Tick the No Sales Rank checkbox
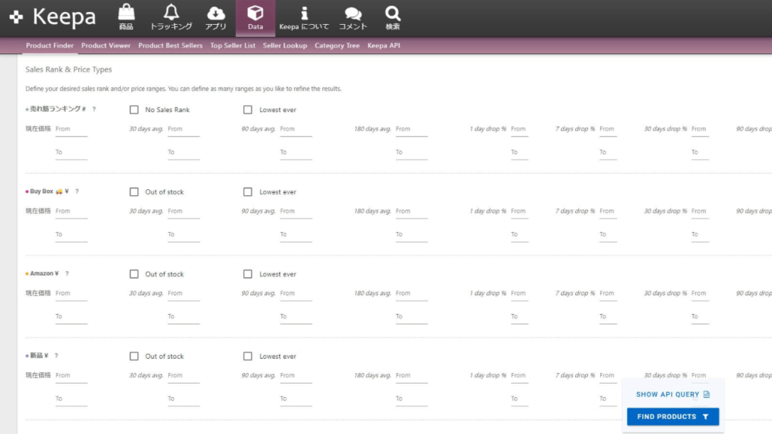This screenshot has width=772, height=434. click(x=134, y=110)
